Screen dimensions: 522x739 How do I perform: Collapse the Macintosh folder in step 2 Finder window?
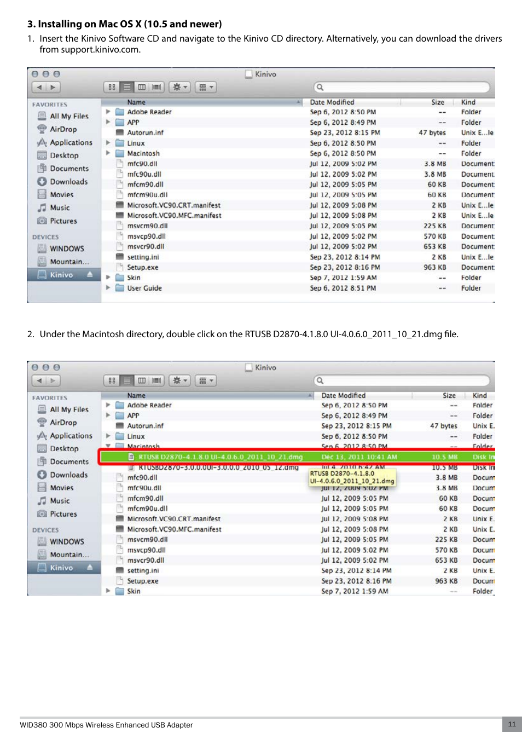tap(108, 447)
